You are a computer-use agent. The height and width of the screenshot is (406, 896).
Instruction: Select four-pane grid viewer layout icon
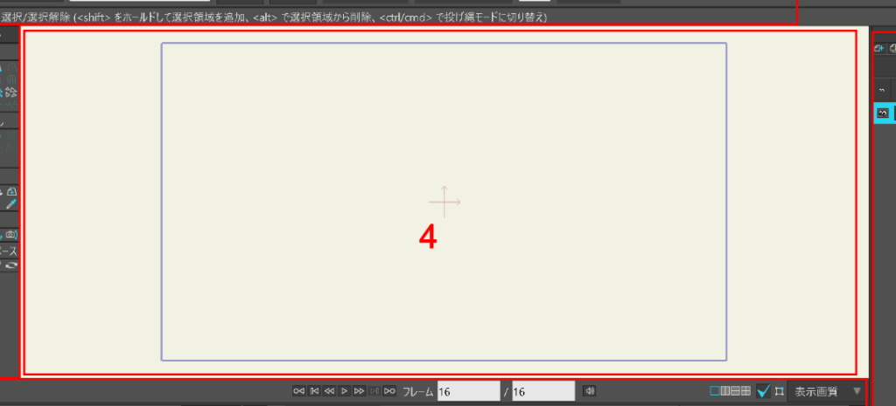click(746, 391)
